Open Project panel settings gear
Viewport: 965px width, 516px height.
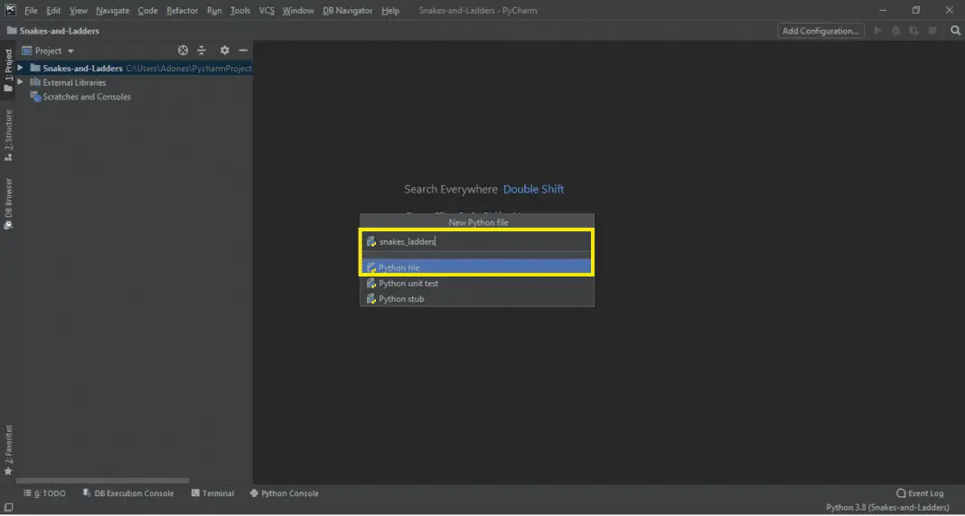click(225, 51)
